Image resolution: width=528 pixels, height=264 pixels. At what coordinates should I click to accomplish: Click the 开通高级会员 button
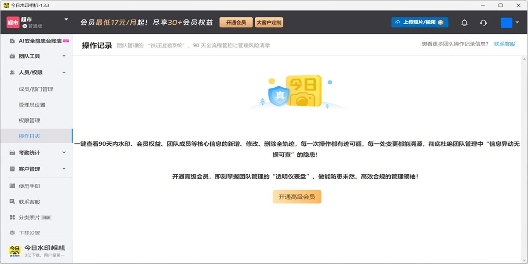coord(297,197)
